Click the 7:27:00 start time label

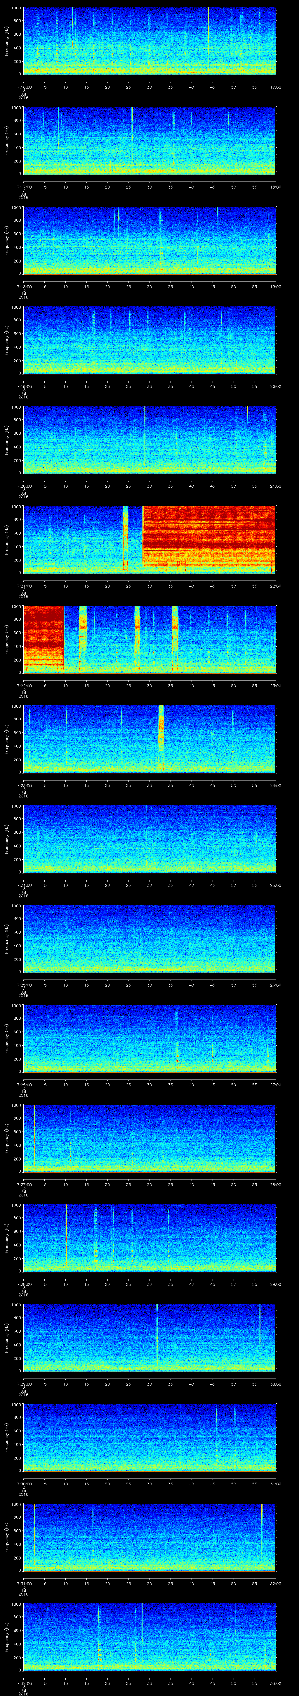point(24,1184)
